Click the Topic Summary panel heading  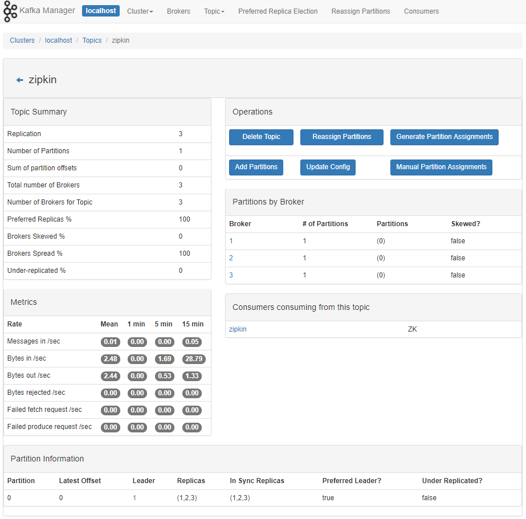pyautogui.click(x=39, y=112)
